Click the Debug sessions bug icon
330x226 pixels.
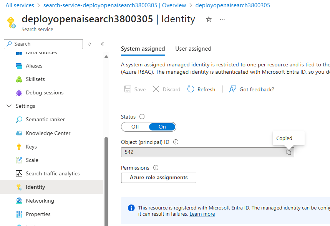click(19, 93)
